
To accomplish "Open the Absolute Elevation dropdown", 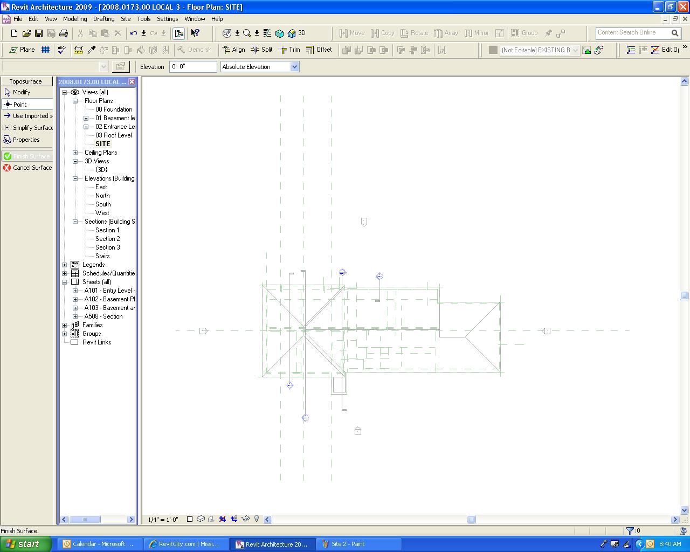I will click(x=294, y=67).
